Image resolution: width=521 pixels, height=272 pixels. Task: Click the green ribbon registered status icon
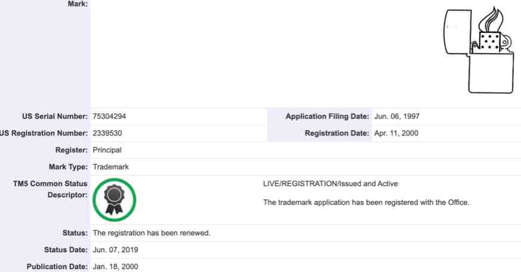pyautogui.click(x=114, y=200)
